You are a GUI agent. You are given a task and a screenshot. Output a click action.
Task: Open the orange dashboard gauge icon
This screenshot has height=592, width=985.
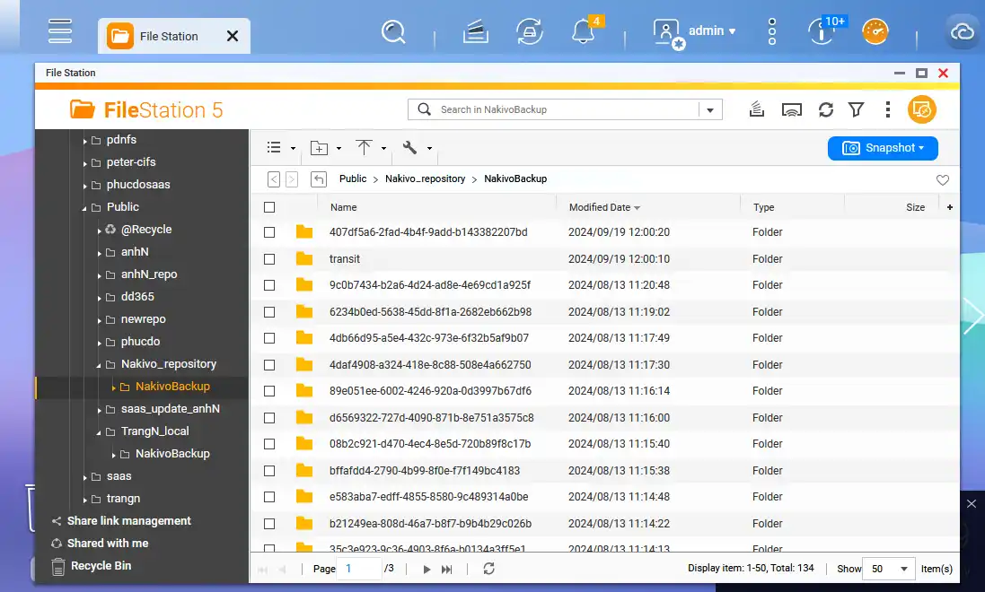click(875, 31)
